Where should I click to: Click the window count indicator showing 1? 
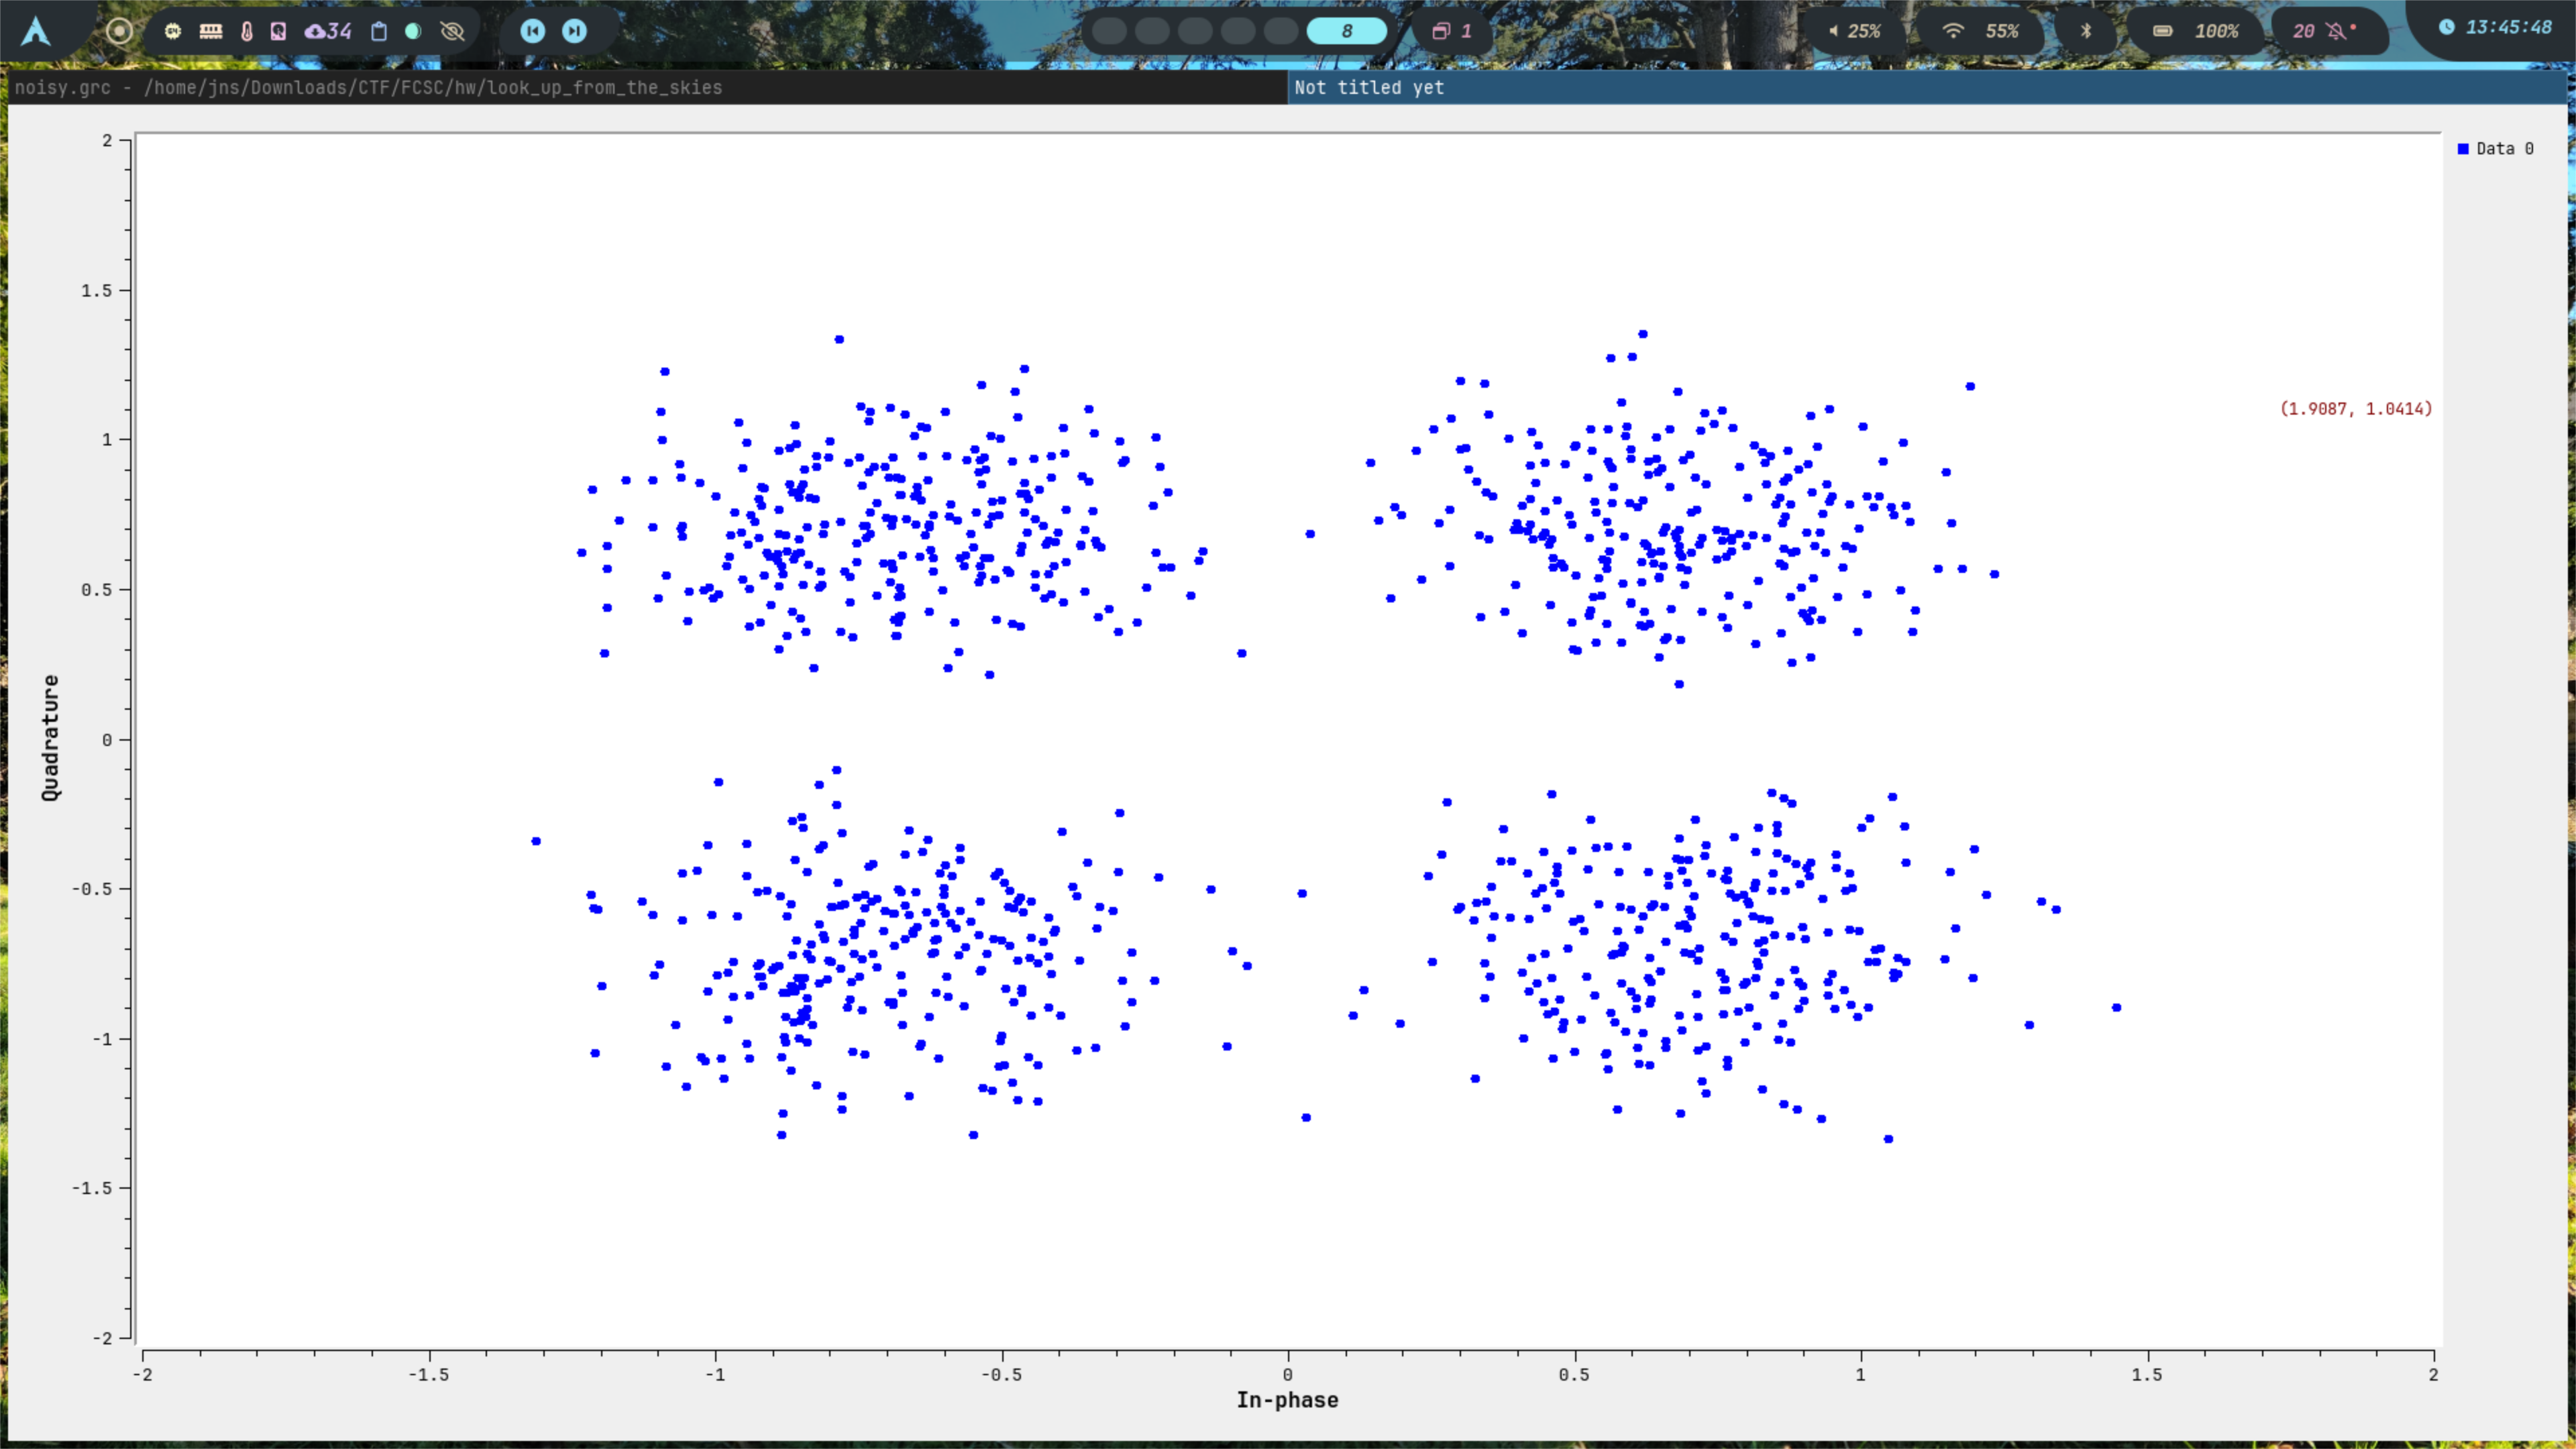[x=1451, y=31]
